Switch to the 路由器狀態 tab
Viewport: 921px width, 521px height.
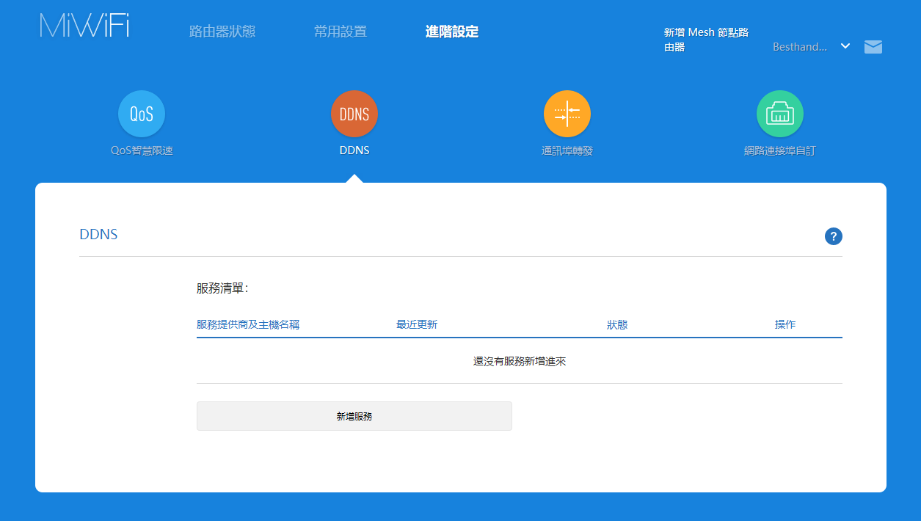[222, 32]
